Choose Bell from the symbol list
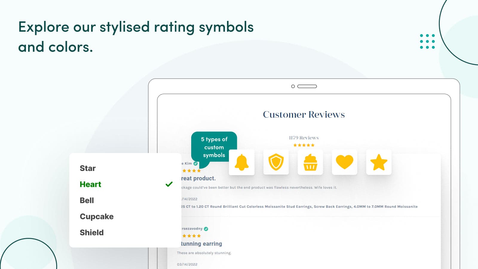This screenshot has height=269, width=478. click(x=87, y=200)
